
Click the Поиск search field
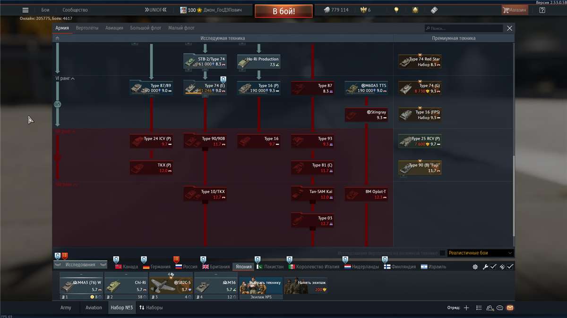click(x=463, y=28)
